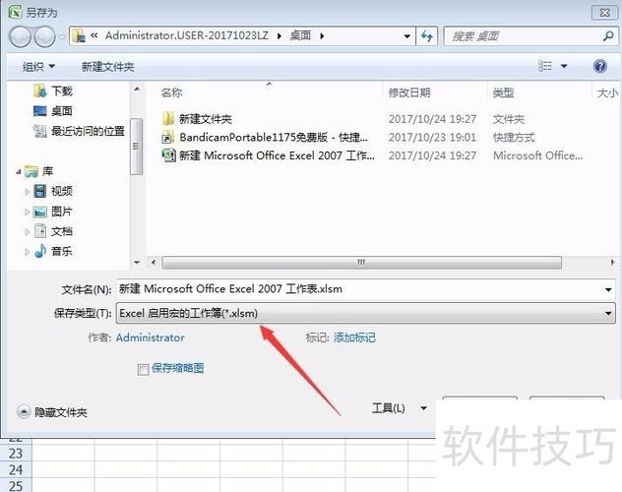The height and width of the screenshot is (492, 622).
Task: Select 新建 Microsoft Office Excel 2007 file row
Action: tap(372, 155)
